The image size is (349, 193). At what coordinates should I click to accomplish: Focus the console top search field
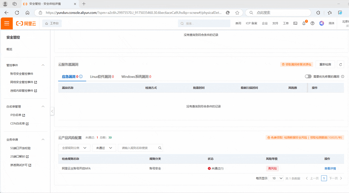204,23
